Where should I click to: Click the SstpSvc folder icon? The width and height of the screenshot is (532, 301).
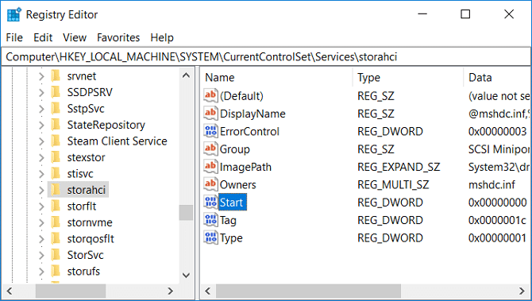click(x=56, y=109)
